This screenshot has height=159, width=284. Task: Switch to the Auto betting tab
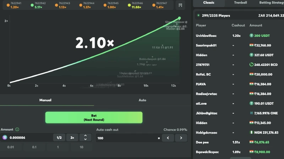tap(142, 100)
